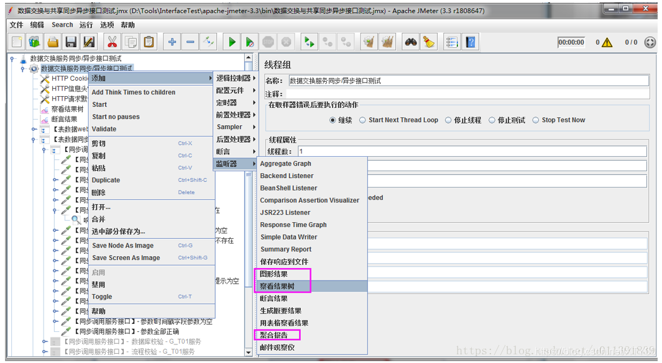Save the test plan with the floppy icon
662x363 pixels.
point(71,42)
